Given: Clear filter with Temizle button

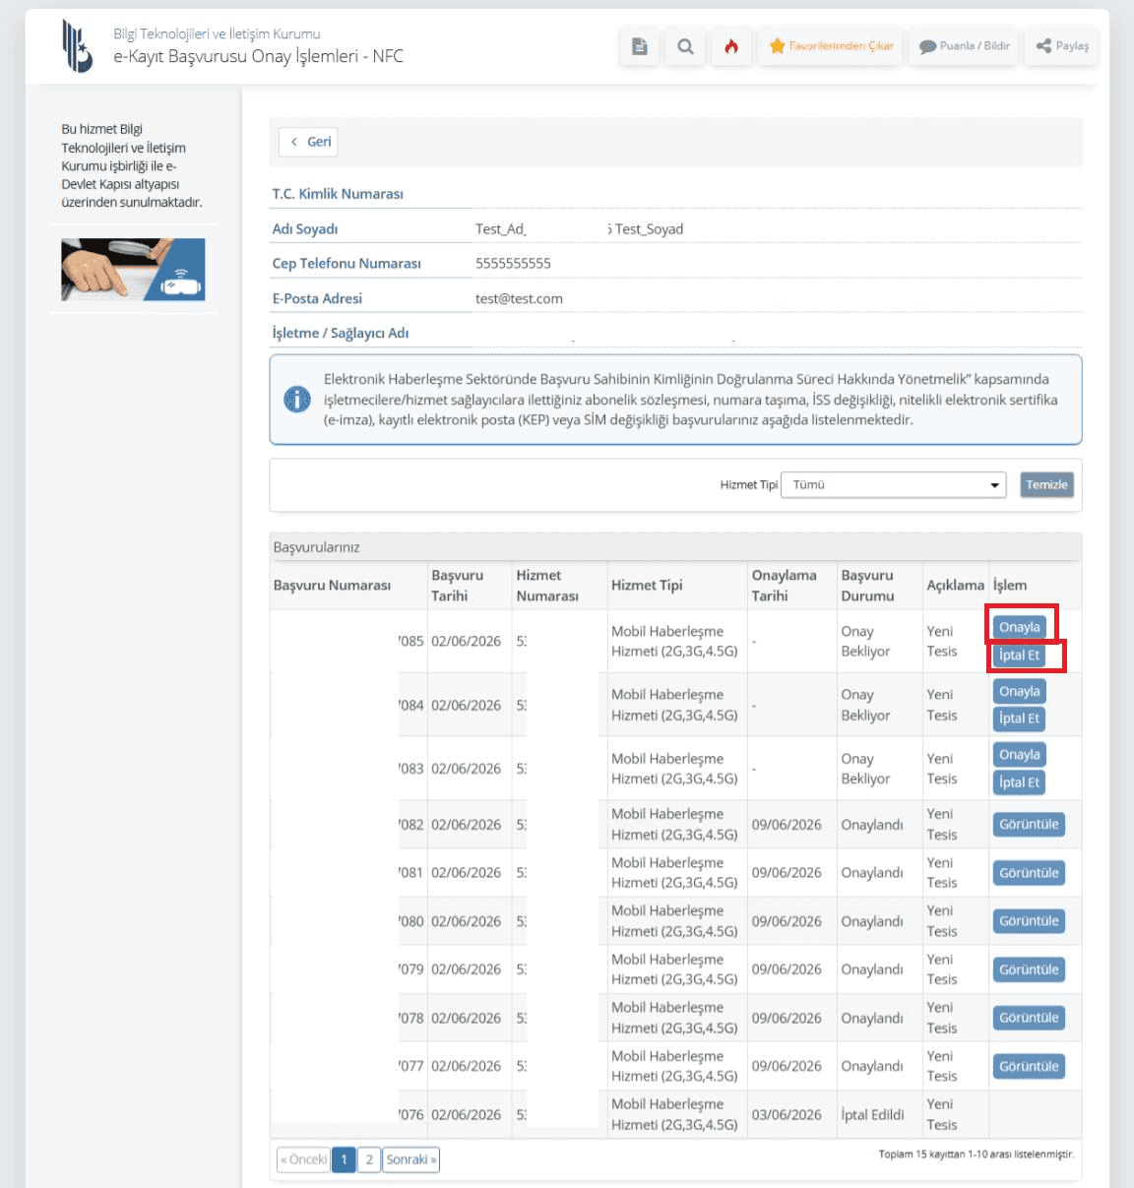Looking at the screenshot, I should [x=1046, y=484].
